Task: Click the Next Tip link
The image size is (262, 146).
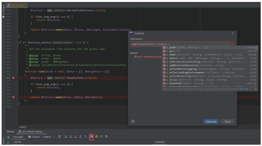Action: click(244, 89)
